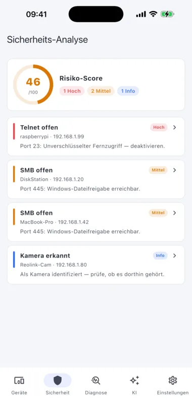Tap the risk score 46 ring
192x417 pixels.
click(x=33, y=84)
